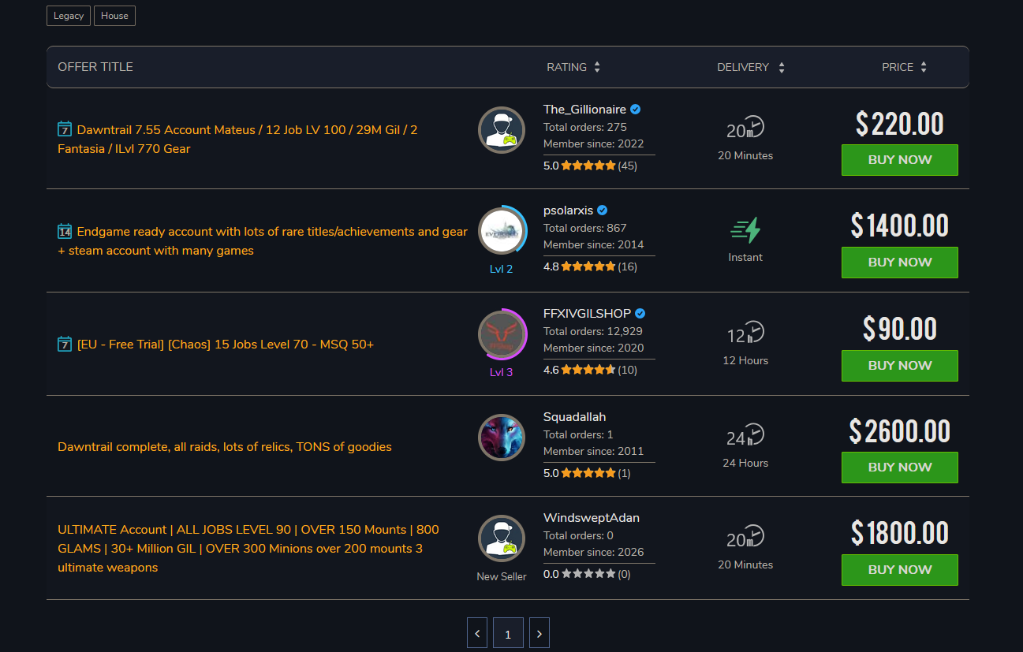Click The_Gillionaire 5.0 star rating
1023x652 pixels.
pos(590,166)
